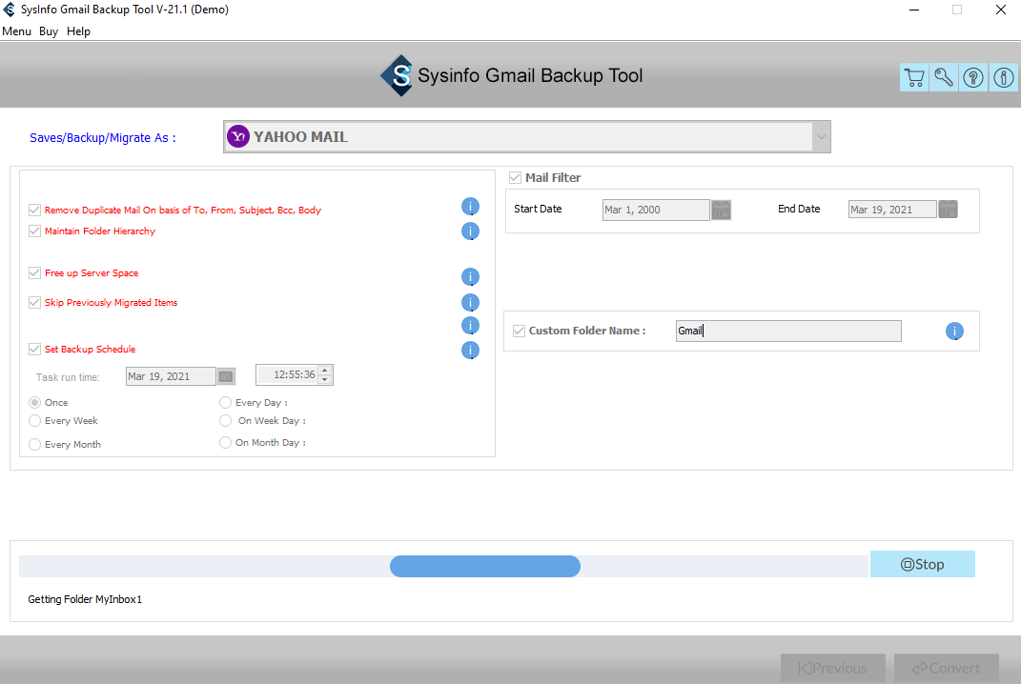This screenshot has width=1021, height=684.
Task: Toggle Skip Previously Migrated Items checkbox
Action: pyautogui.click(x=35, y=303)
